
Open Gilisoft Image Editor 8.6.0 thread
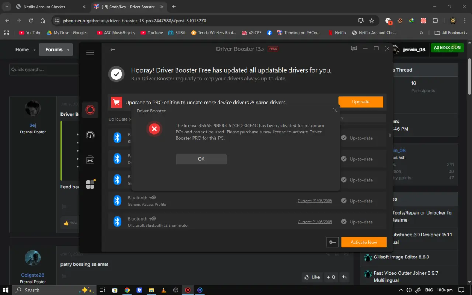tap(401, 257)
